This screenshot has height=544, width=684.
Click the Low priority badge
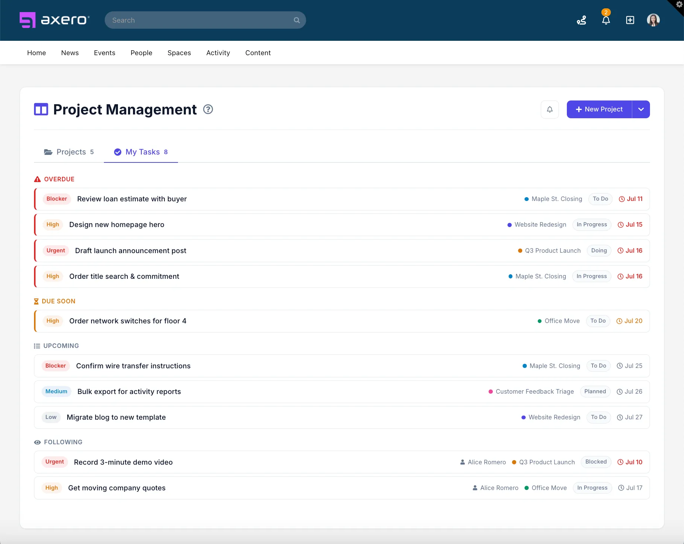(x=51, y=417)
